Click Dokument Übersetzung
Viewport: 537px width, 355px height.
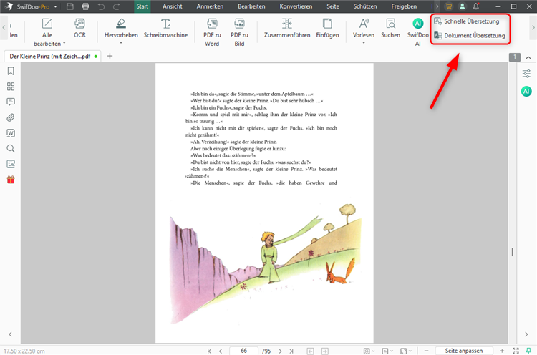(470, 35)
